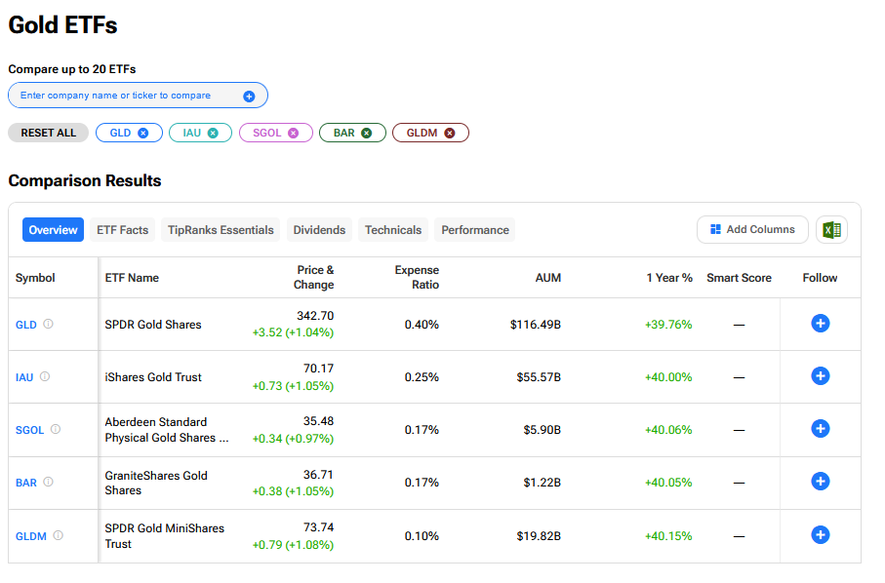885x583 pixels.
Task: Reset all compared ETFs
Action: [x=49, y=133]
